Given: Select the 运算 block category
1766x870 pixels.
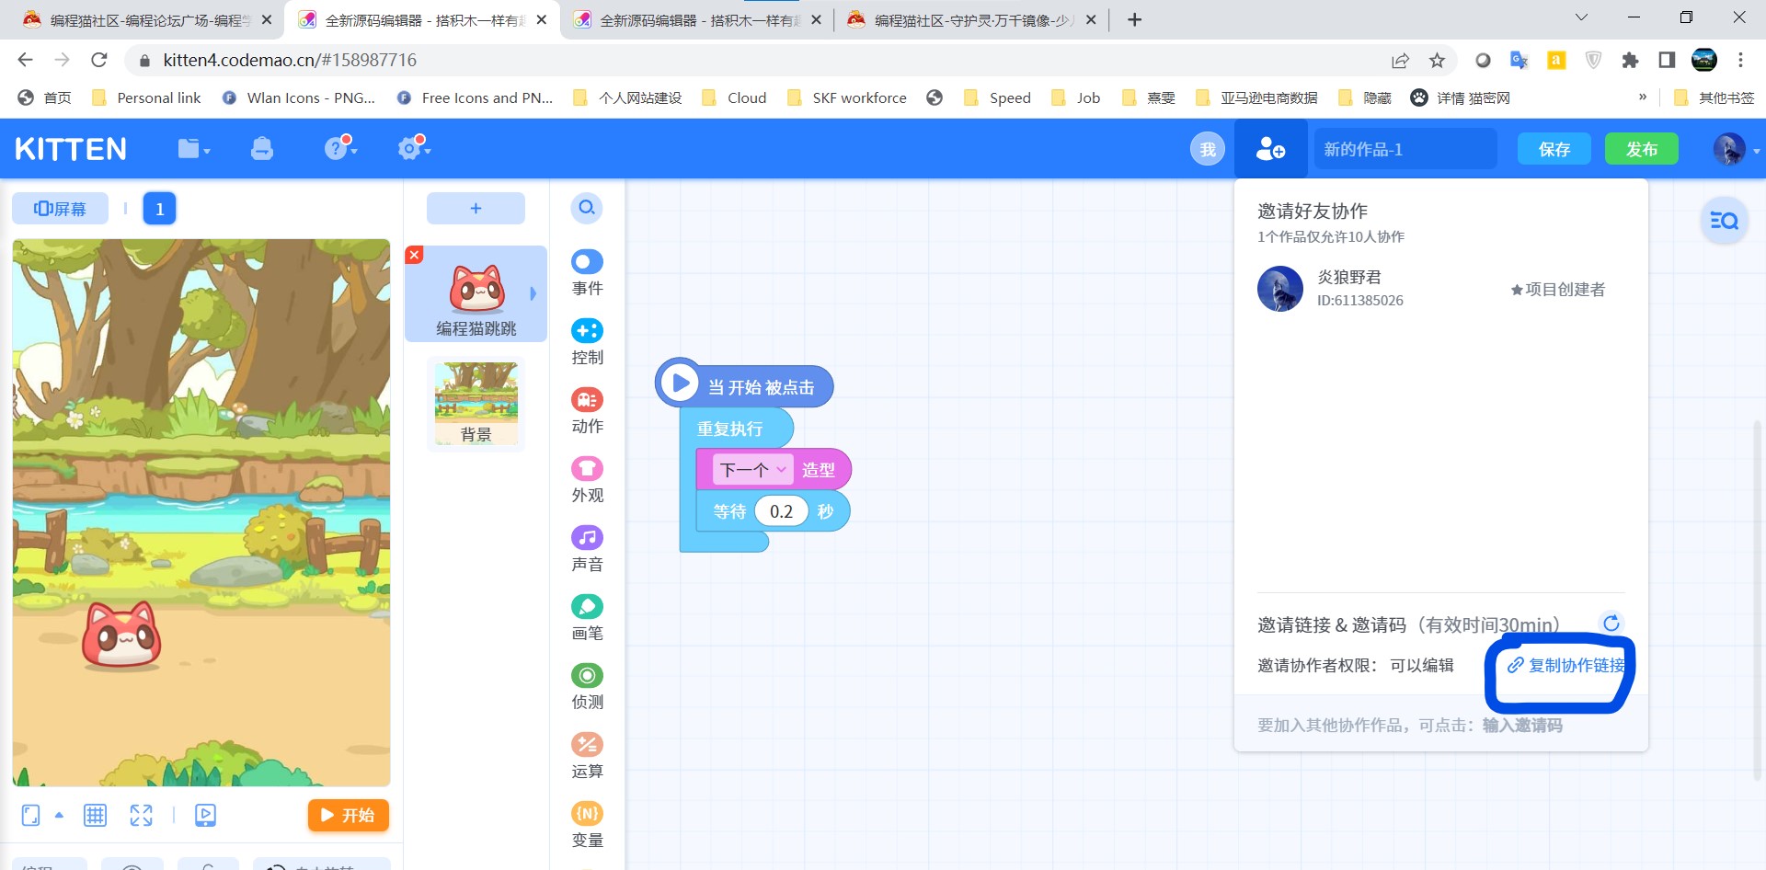Looking at the screenshot, I should pos(587,756).
